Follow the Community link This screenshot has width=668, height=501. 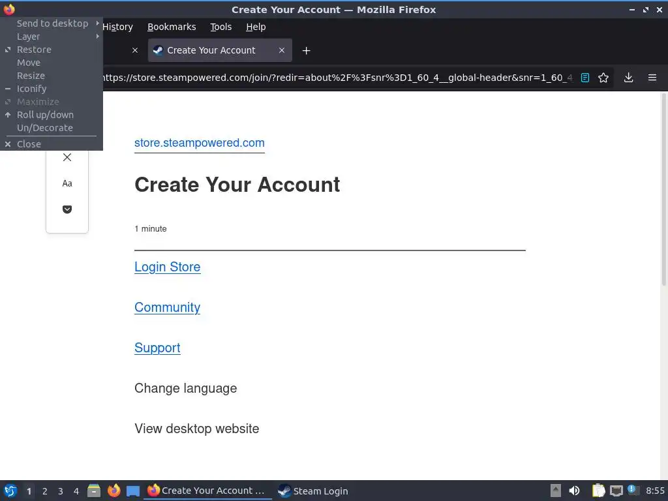(168, 307)
